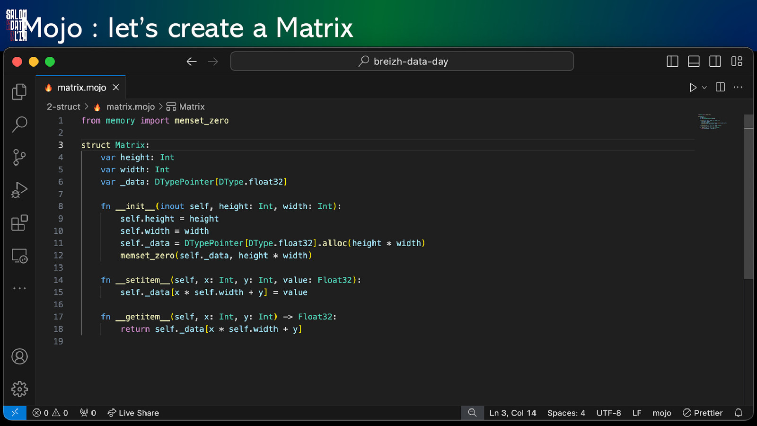Toggle the primary side bar layout
757x426 pixels.
(x=672, y=62)
